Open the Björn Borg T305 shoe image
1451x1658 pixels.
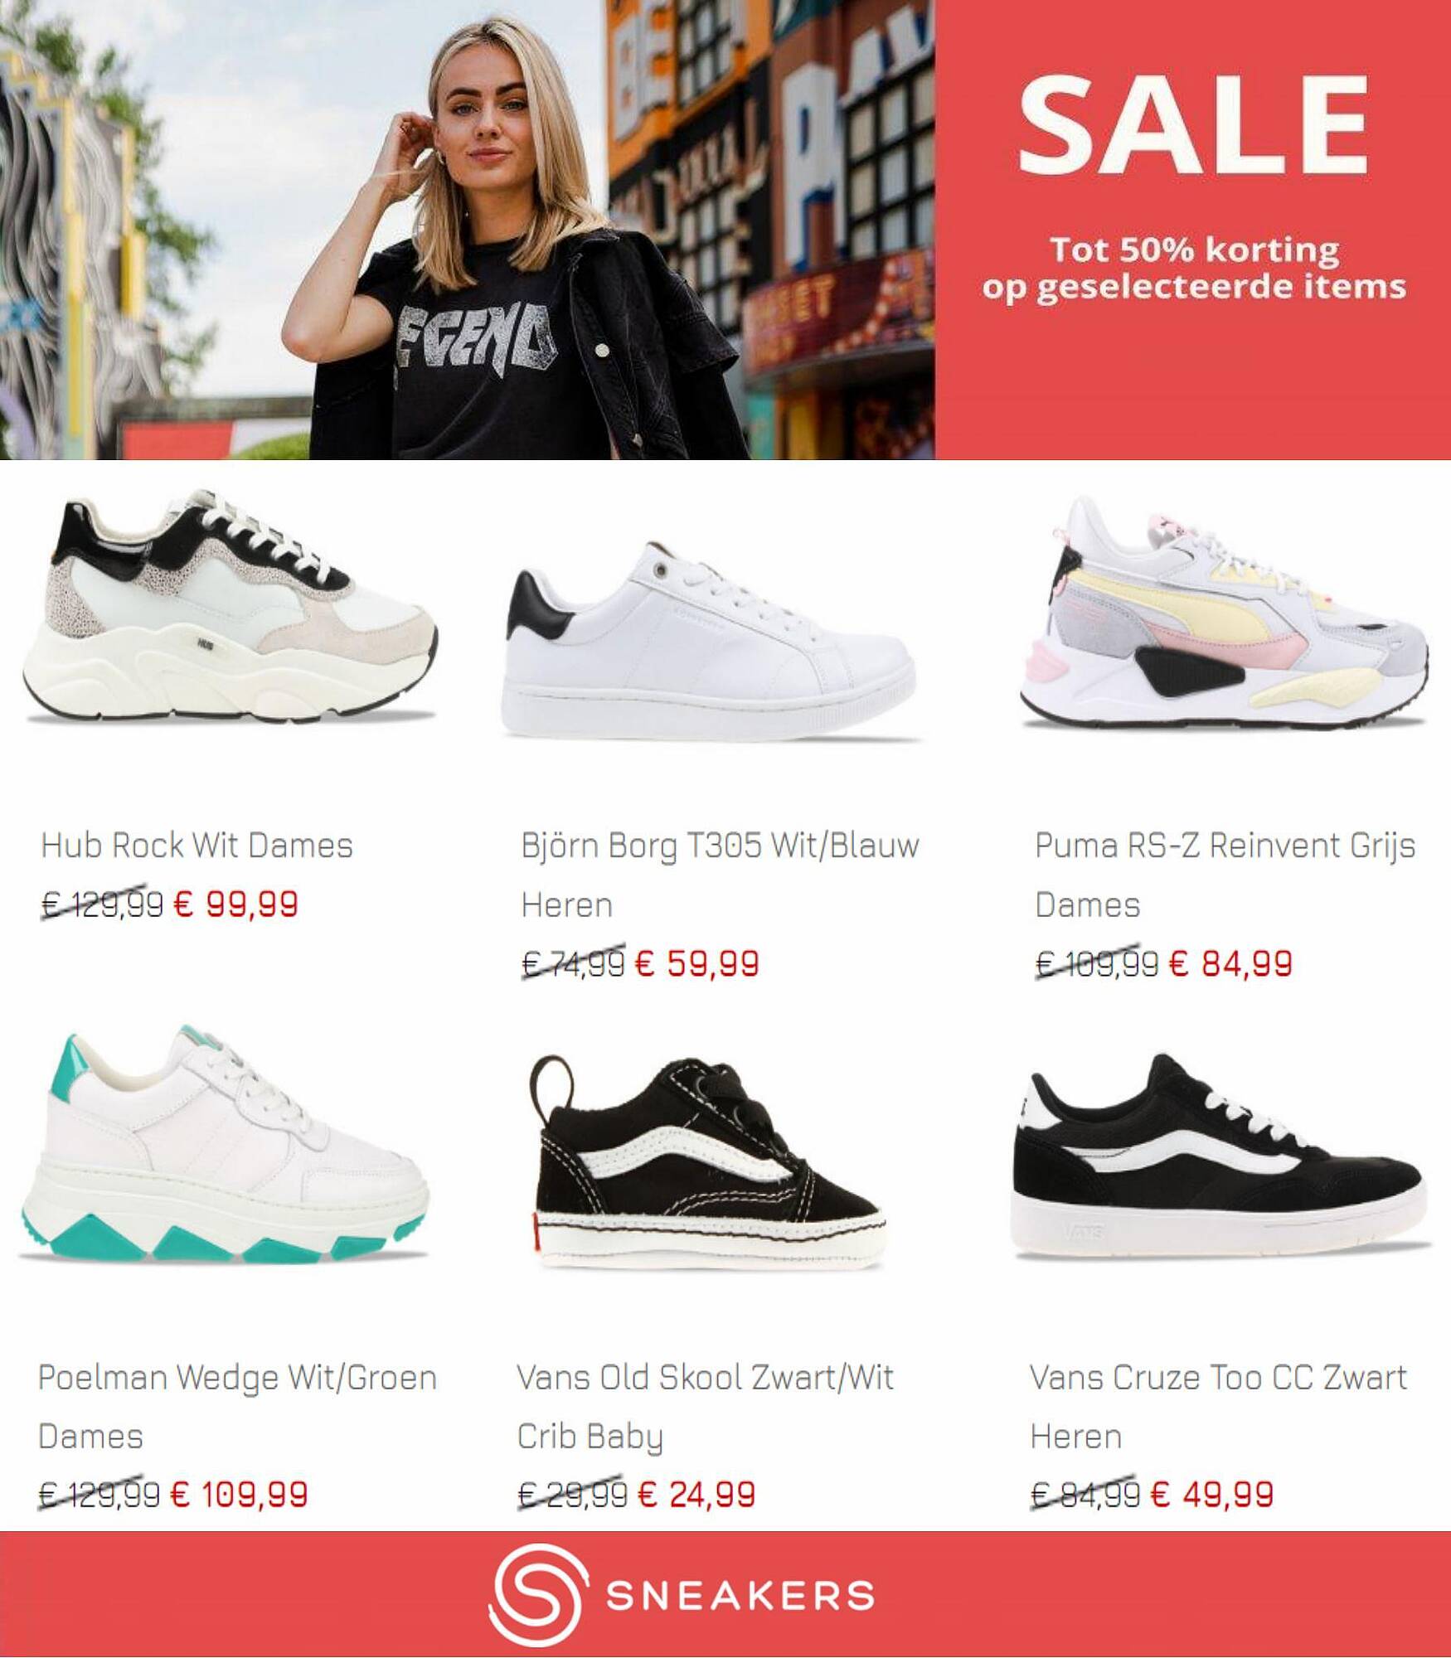point(712,640)
